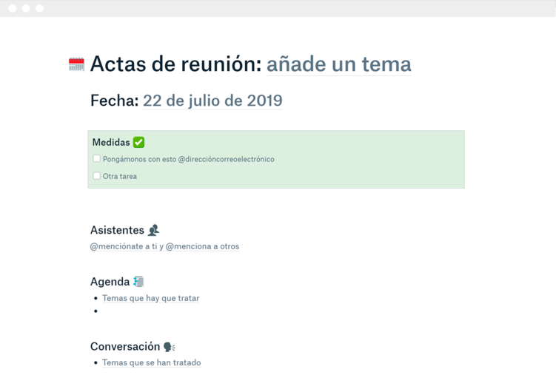Click the attendees mention placeholder text

tap(164, 246)
